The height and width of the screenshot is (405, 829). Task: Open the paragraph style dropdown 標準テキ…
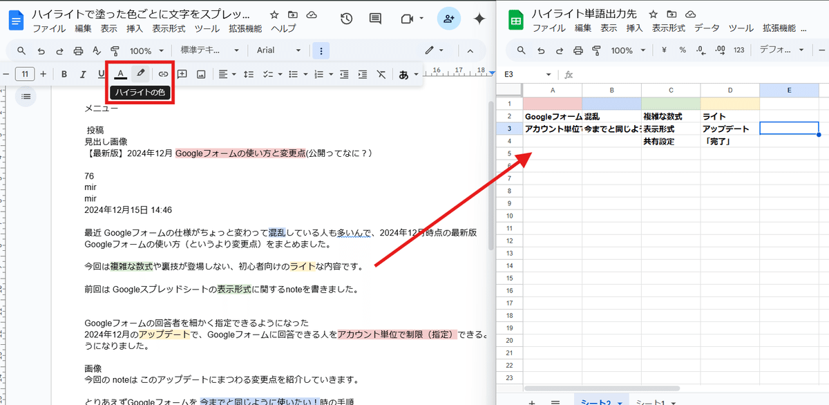click(210, 50)
